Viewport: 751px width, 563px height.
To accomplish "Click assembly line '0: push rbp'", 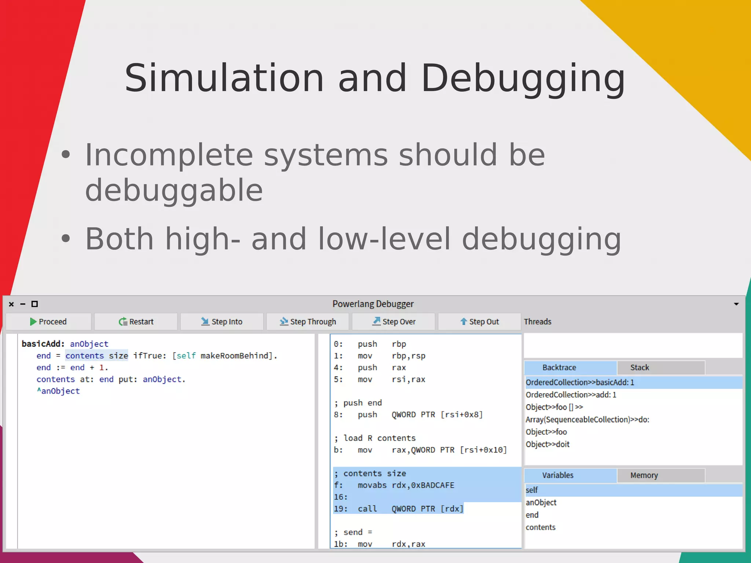I will coord(370,344).
